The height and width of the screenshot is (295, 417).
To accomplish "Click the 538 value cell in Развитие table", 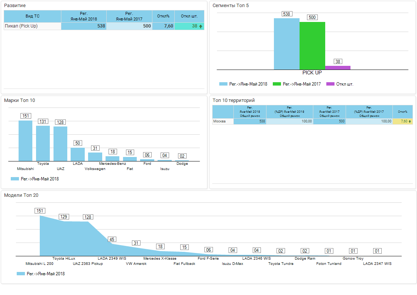I will point(84,26).
